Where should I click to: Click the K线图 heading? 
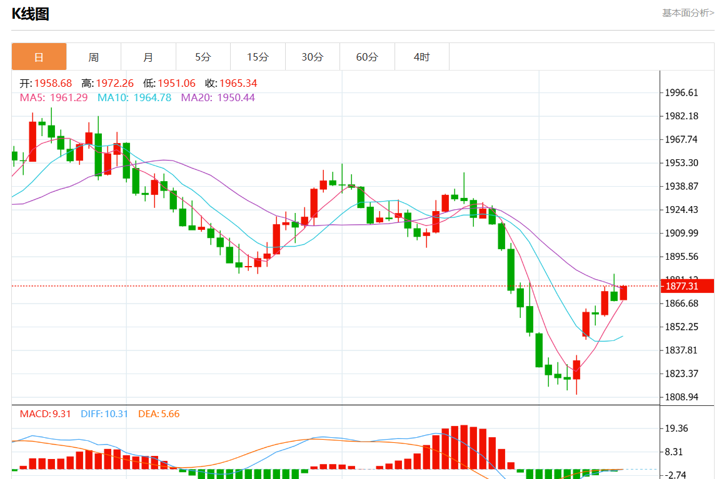[31, 14]
